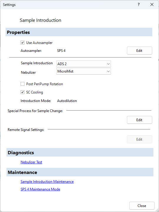Open the Sample Introduction ADS 2 dropdown
The image size is (159, 212).
84,64
